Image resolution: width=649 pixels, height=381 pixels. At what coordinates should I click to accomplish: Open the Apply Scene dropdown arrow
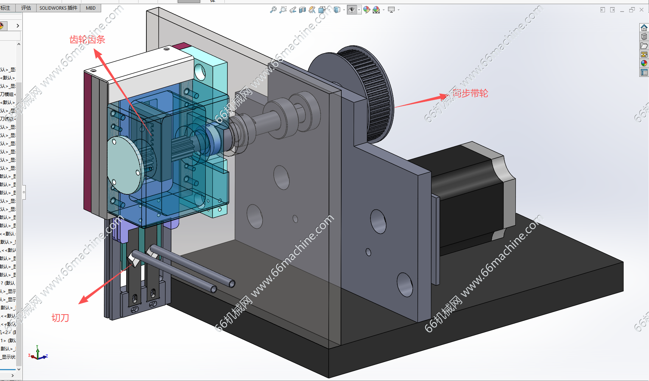click(383, 10)
